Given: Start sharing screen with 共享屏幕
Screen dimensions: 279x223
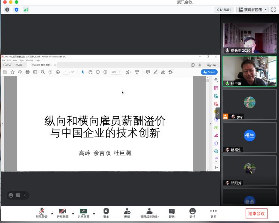Looking at the screenshot, I should [83, 213].
